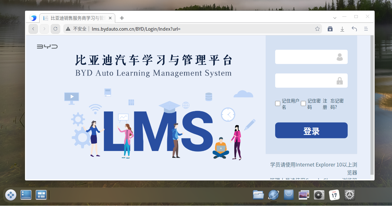The height and width of the screenshot is (206, 392).
Task: Open the downloads icon in browser toolbar
Action: click(x=342, y=29)
